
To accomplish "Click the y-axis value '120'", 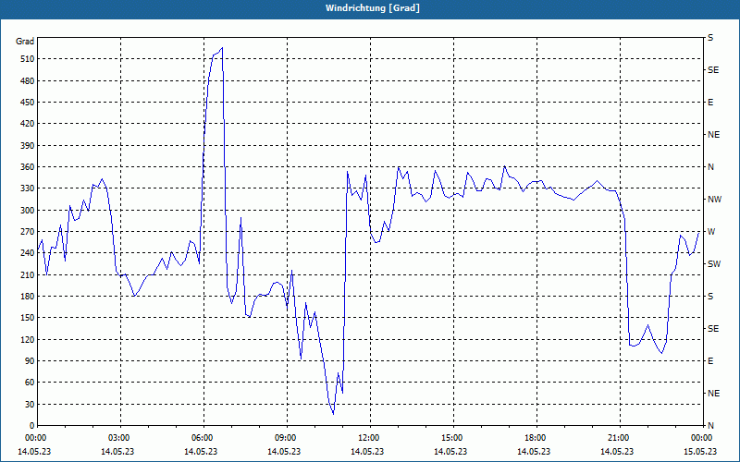I will click(27, 339).
